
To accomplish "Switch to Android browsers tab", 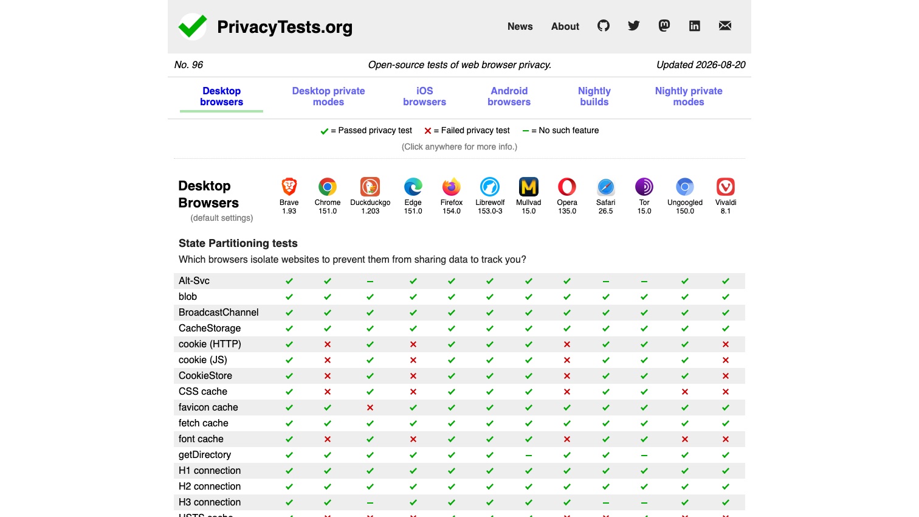I will 509,96.
